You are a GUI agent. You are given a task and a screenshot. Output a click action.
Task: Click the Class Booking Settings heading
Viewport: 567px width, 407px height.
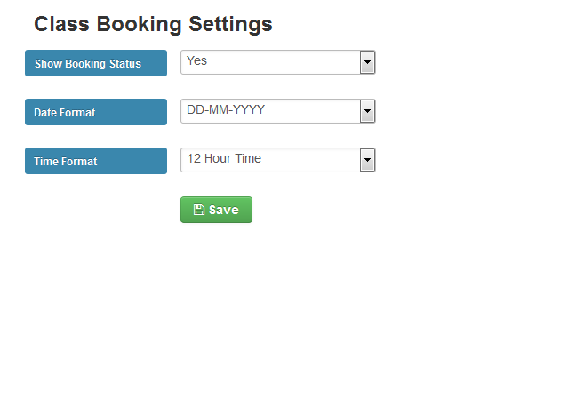(153, 24)
